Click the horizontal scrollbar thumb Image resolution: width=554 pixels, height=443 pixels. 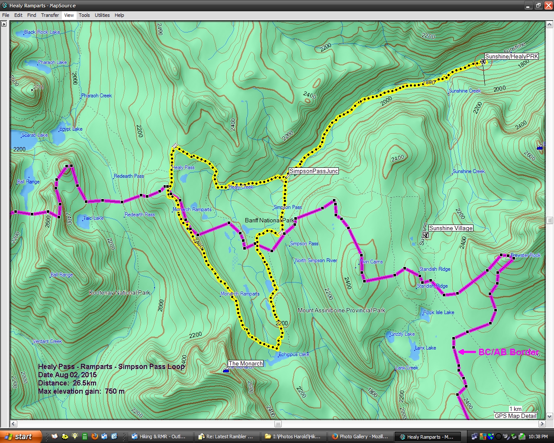(x=278, y=424)
